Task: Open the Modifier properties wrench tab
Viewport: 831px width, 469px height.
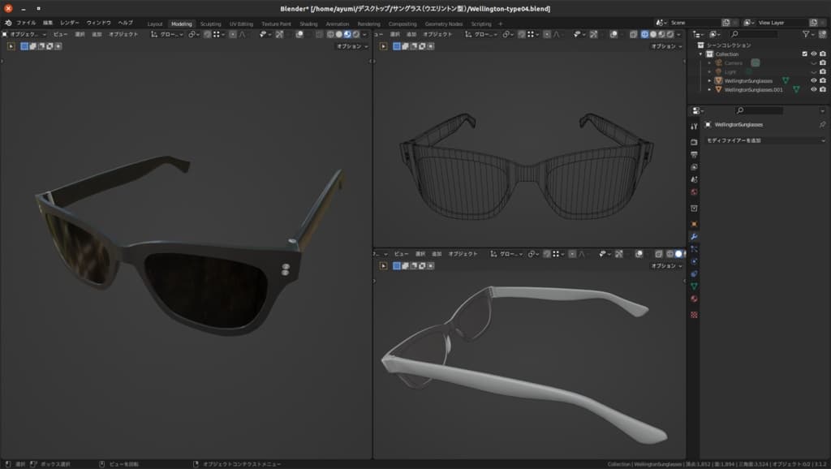Action: coord(694,236)
